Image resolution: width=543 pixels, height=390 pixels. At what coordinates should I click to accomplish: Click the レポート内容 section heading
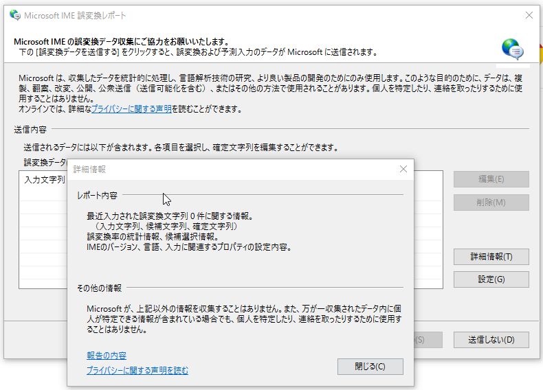coord(97,196)
